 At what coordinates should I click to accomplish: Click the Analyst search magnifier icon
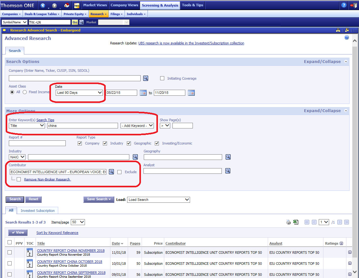coord(228,171)
